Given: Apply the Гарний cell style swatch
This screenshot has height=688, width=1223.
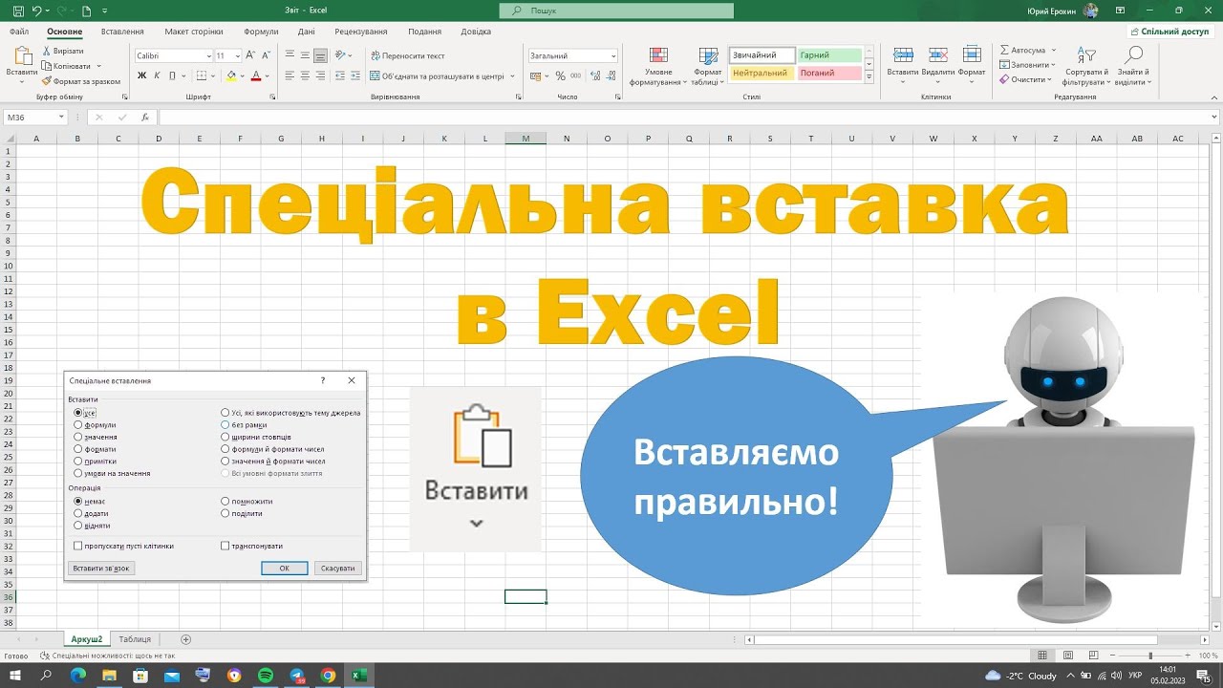Looking at the screenshot, I should click(829, 55).
